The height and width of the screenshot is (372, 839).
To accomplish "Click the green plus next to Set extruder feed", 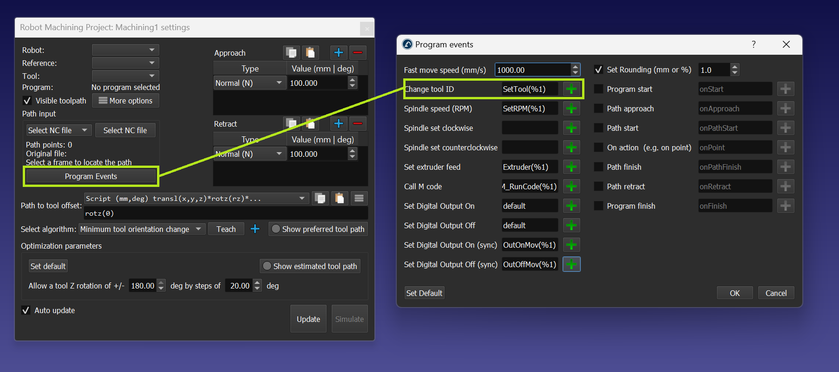I will (571, 167).
